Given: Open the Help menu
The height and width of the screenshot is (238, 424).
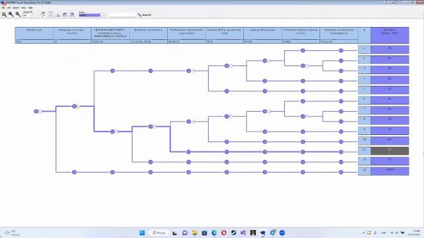Looking at the screenshot, I should (x=30, y=8).
